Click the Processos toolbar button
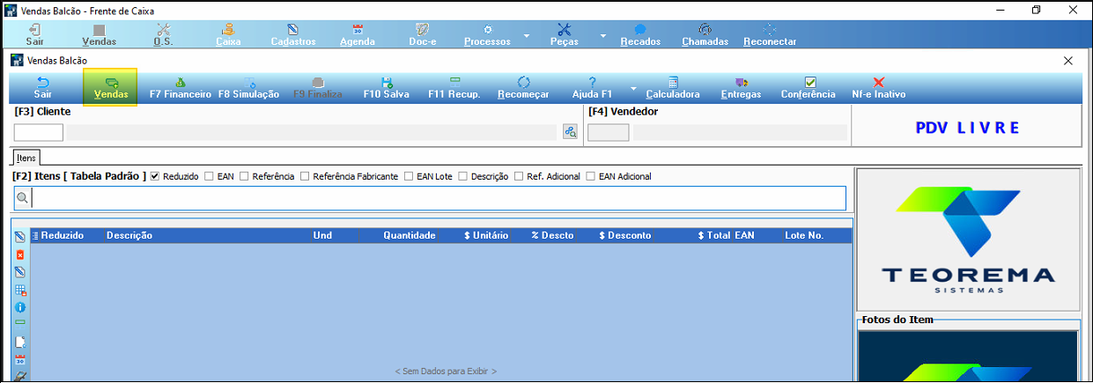The image size is (1093, 383). [x=488, y=34]
